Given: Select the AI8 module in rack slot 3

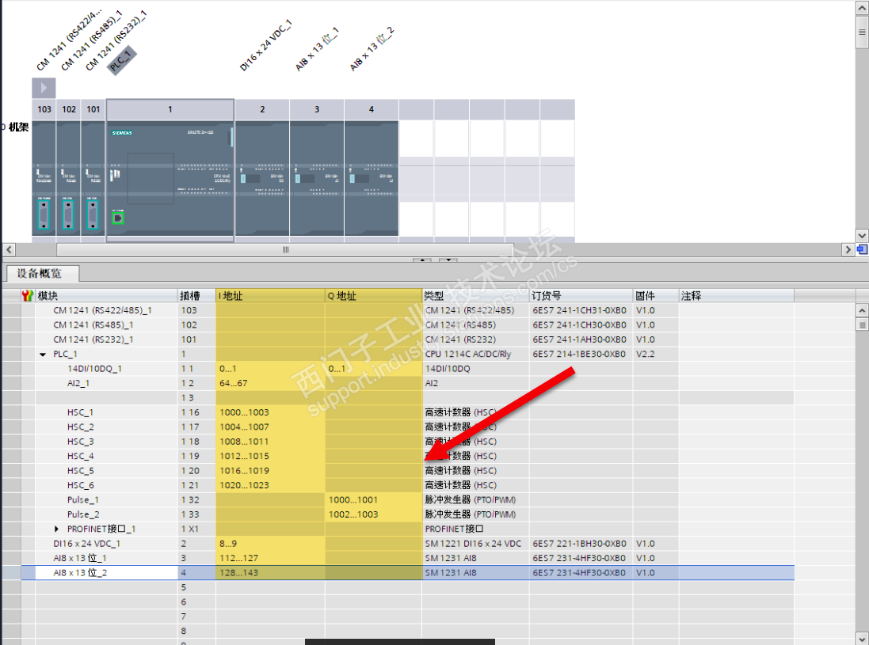Looking at the screenshot, I should pos(317,178).
